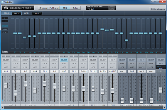Click the Show Browser arrow icon

pyautogui.click(x=152, y=9)
